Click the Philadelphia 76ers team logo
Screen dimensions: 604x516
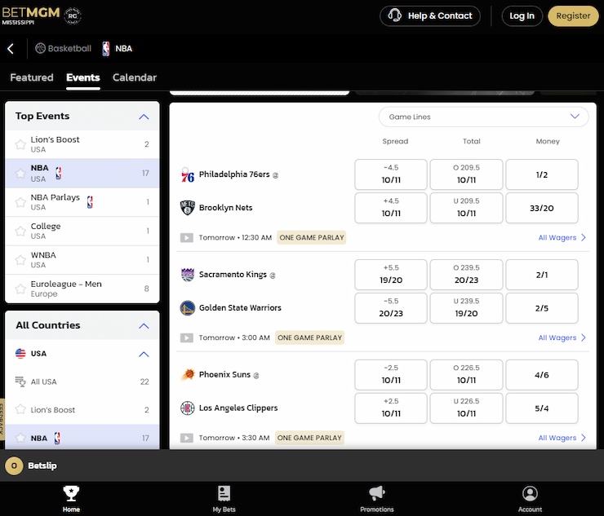click(188, 174)
